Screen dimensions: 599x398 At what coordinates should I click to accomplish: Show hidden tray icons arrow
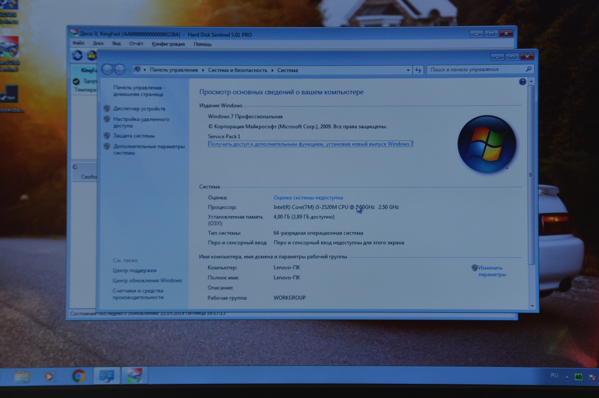(x=567, y=377)
